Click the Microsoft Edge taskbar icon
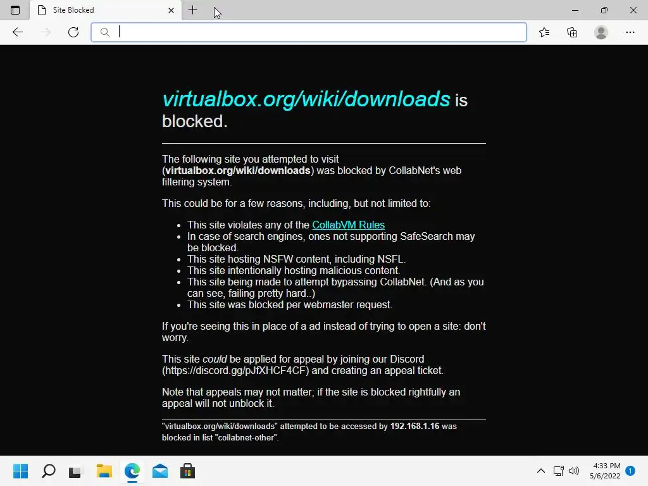 132,471
